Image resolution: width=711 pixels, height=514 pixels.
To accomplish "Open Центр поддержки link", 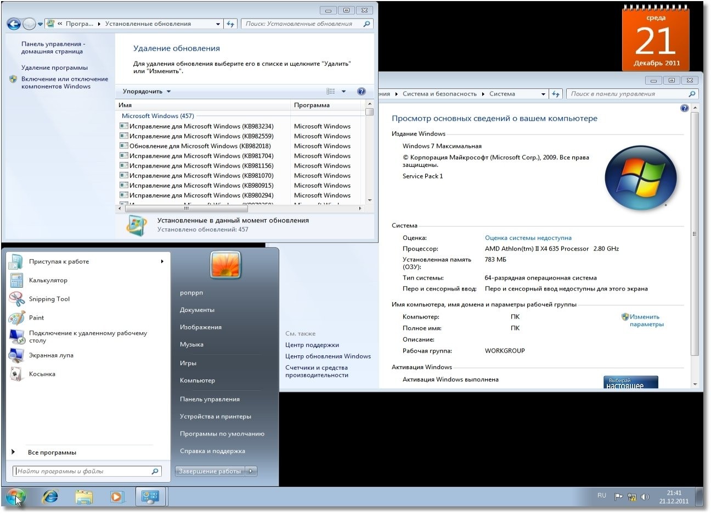I will click(x=312, y=345).
